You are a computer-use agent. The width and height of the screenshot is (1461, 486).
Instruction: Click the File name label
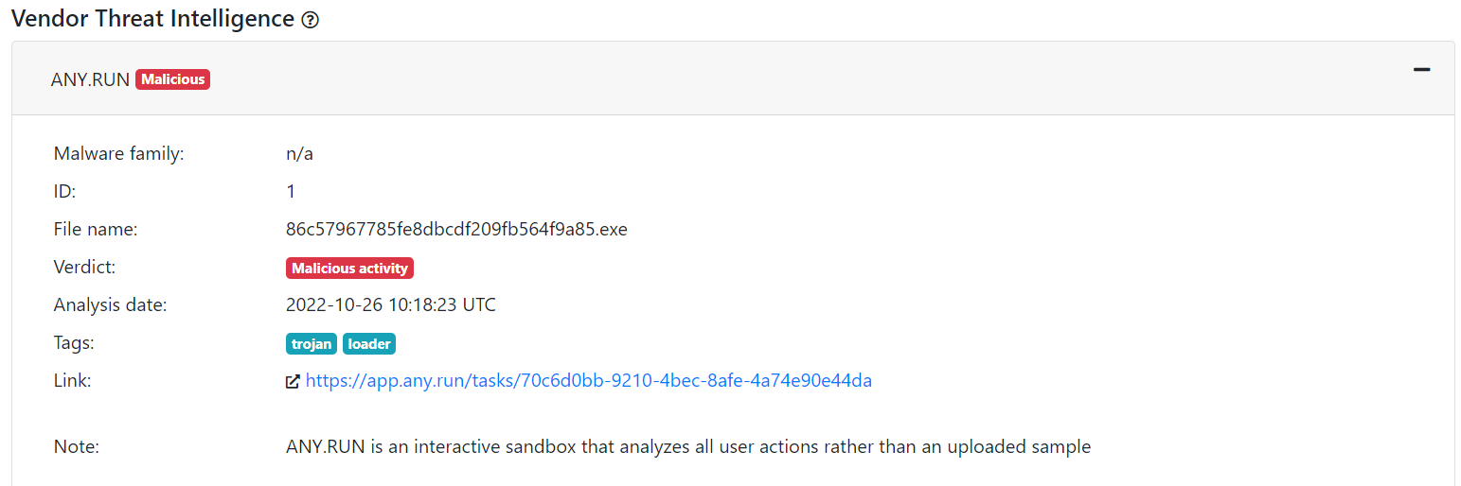coord(96,230)
